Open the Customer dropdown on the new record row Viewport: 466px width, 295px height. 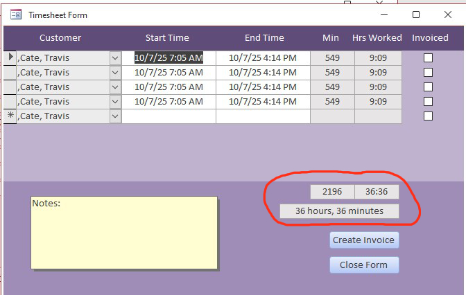(x=115, y=116)
